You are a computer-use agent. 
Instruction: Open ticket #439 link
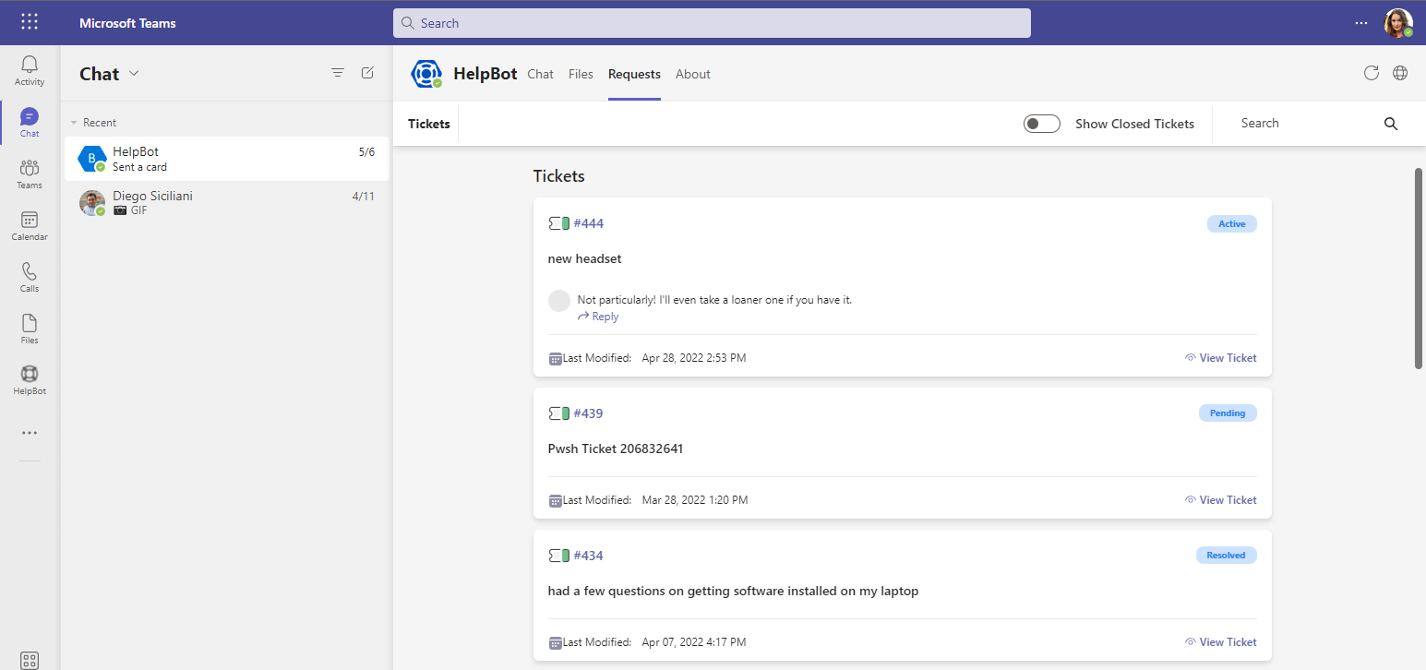point(588,413)
